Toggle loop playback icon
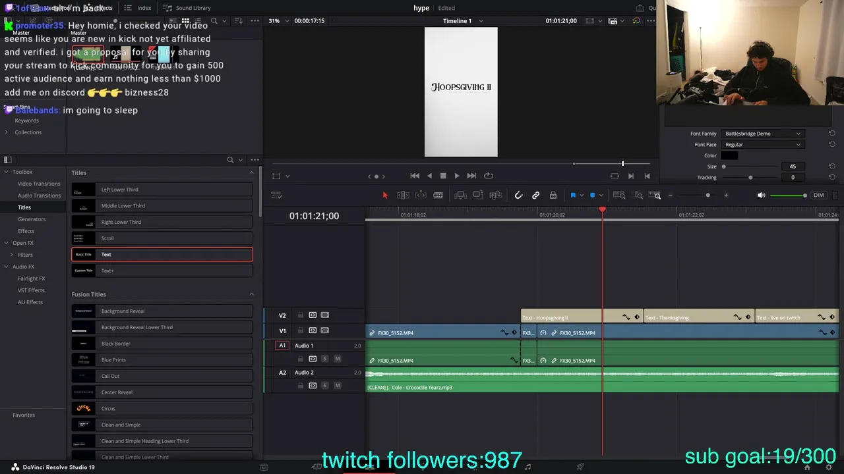844x474 pixels. (x=489, y=176)
